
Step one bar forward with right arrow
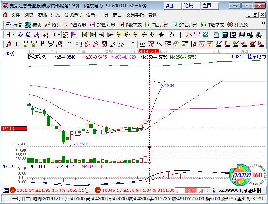point(110,35)
